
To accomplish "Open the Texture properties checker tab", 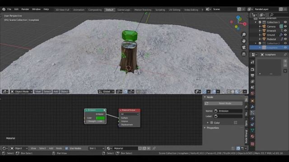I will [252, 144].
